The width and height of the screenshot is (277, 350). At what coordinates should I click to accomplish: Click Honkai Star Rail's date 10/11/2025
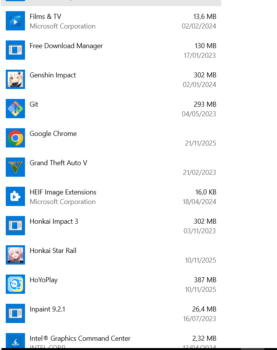[200, 260]
